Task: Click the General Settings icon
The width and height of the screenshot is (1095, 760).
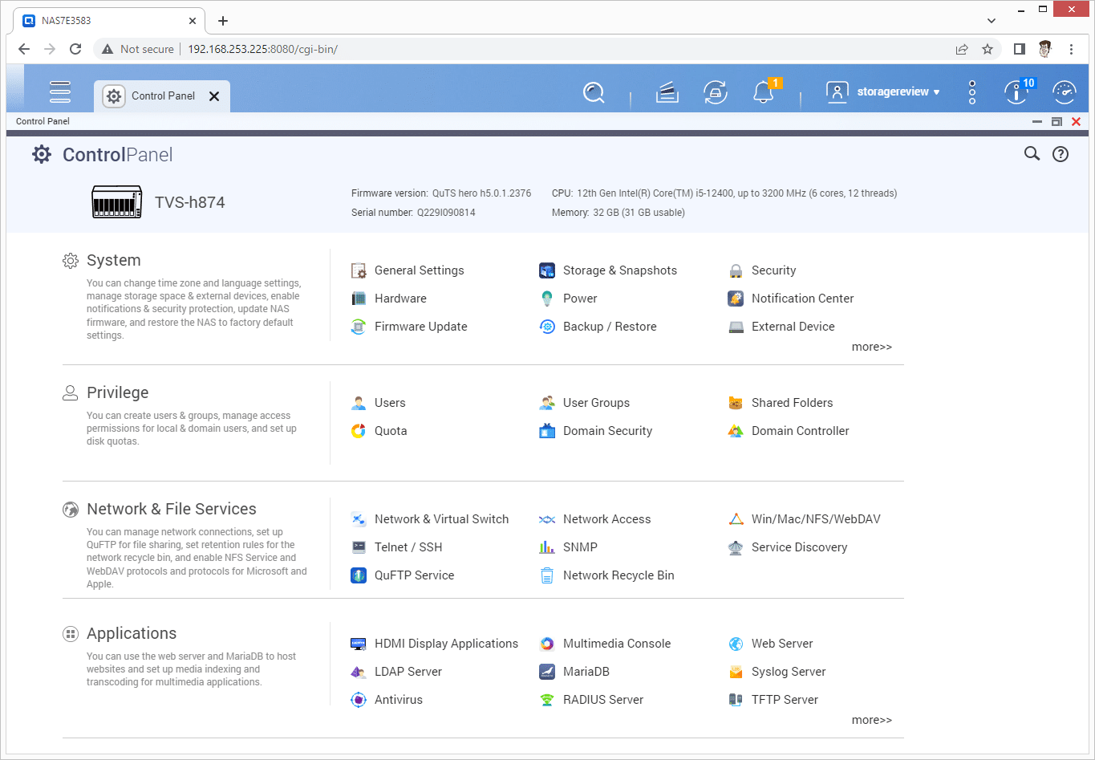Action: point(359,270)
